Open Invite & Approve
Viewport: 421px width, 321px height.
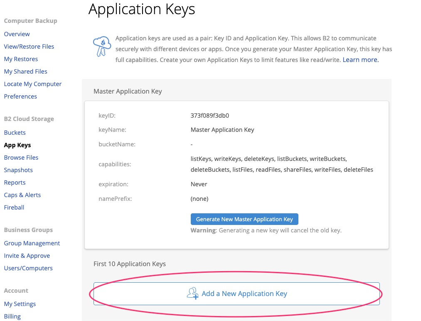[27, 256]
